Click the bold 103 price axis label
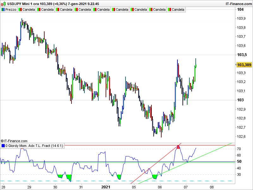Image resolution: width=253 pixels, height=190 pixels. pos(240,100)
